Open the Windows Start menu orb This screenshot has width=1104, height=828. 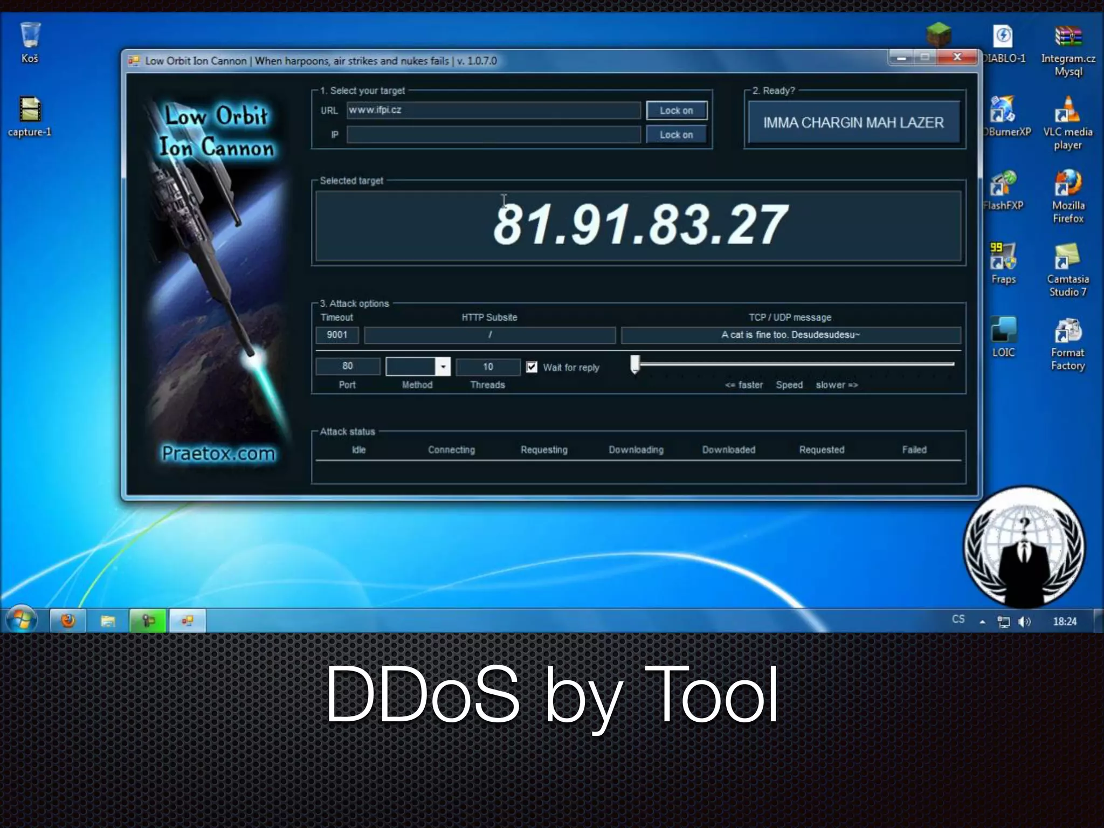tap(21, 620)
